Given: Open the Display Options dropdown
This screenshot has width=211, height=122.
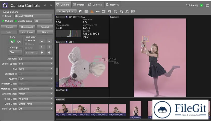Looking at the screenshot, I should coord(66,11).
